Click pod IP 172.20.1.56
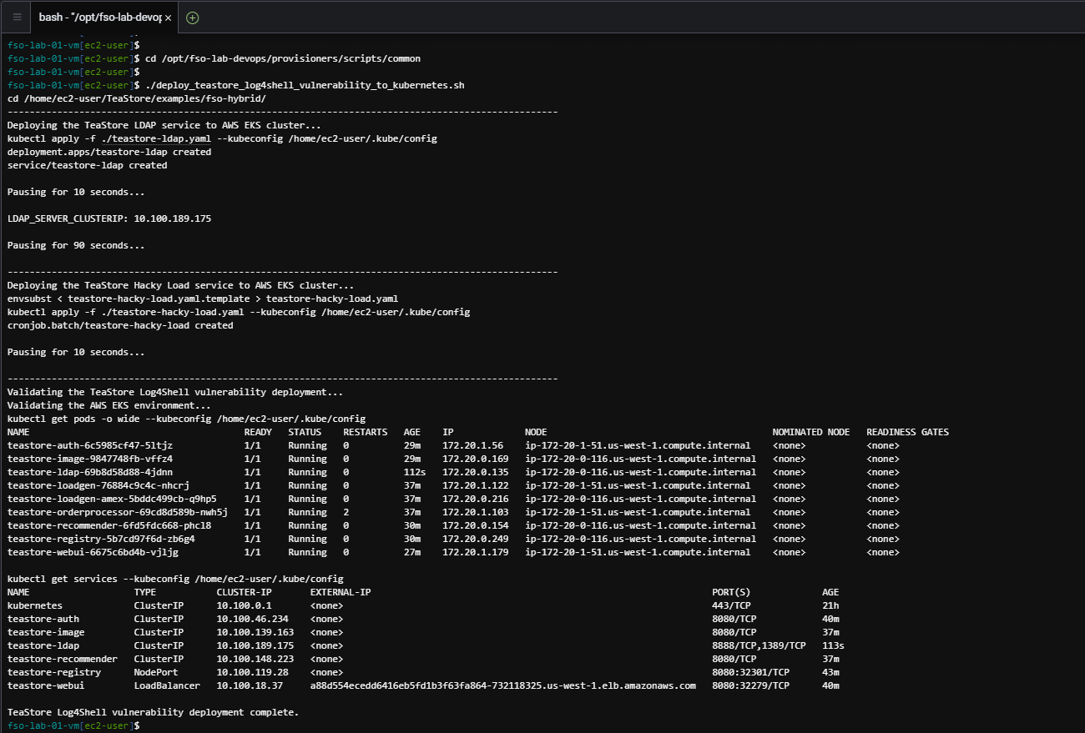Image resolution: width=1085 pixels, height=733 pixels. tap(473, 445)
